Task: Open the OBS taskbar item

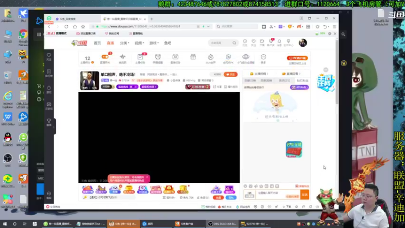Action: coord(222,224)
